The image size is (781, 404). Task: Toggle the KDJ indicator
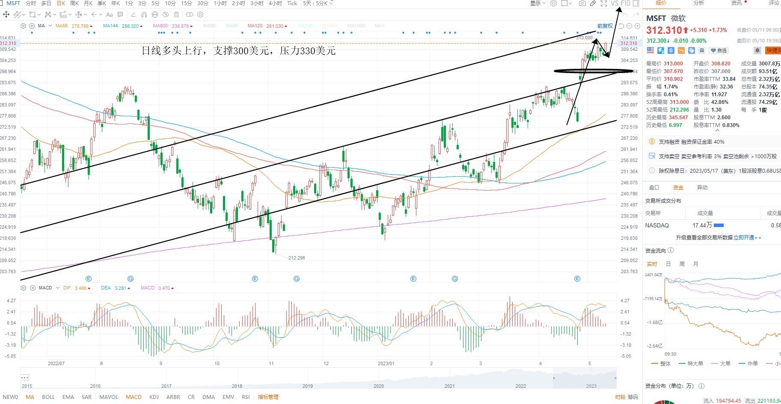tap(154, 397)
